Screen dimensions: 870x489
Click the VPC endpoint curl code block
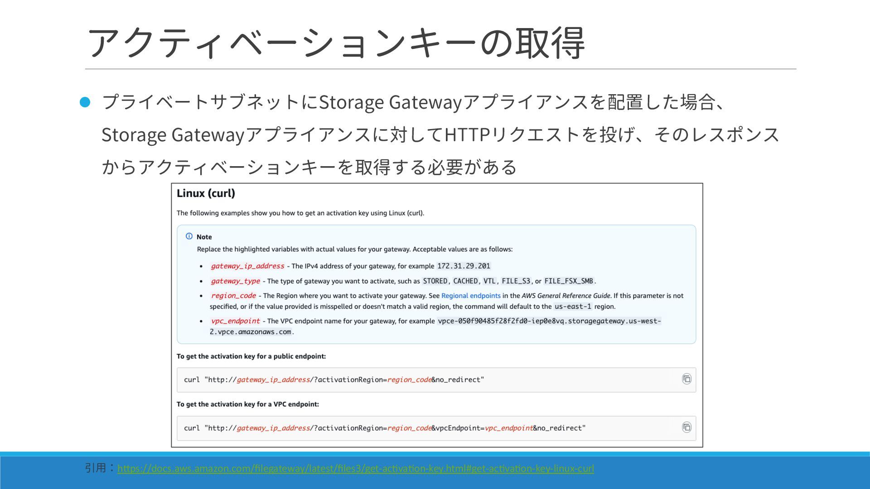coord(436,428)
